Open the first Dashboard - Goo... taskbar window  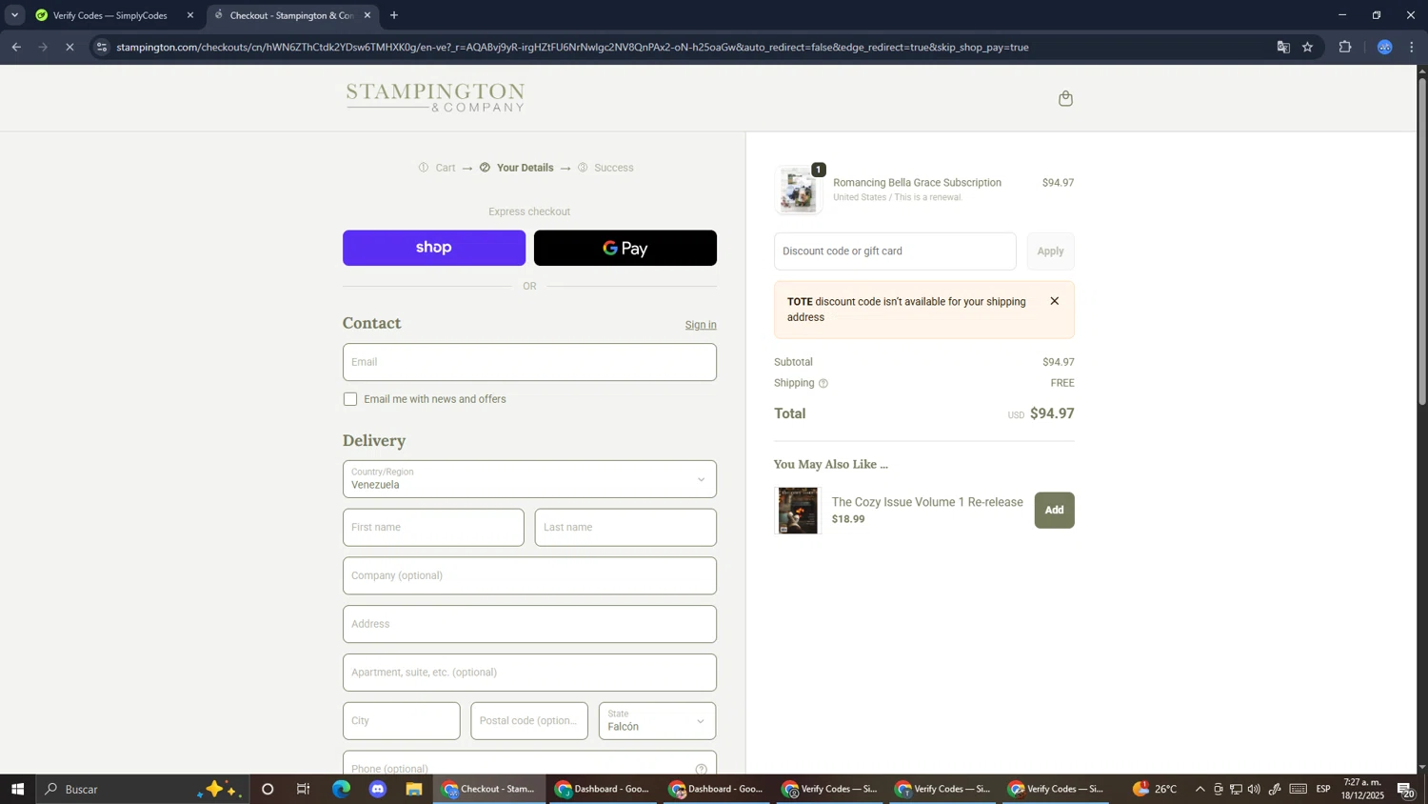(x=604, y=790)
